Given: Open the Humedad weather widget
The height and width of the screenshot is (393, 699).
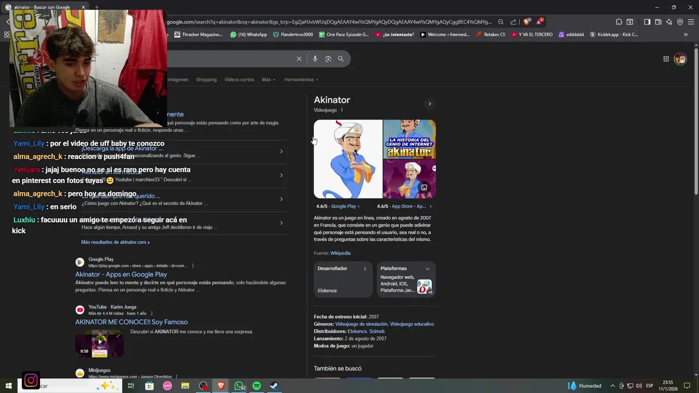Looking at the screenshot, I should [584, 386].
